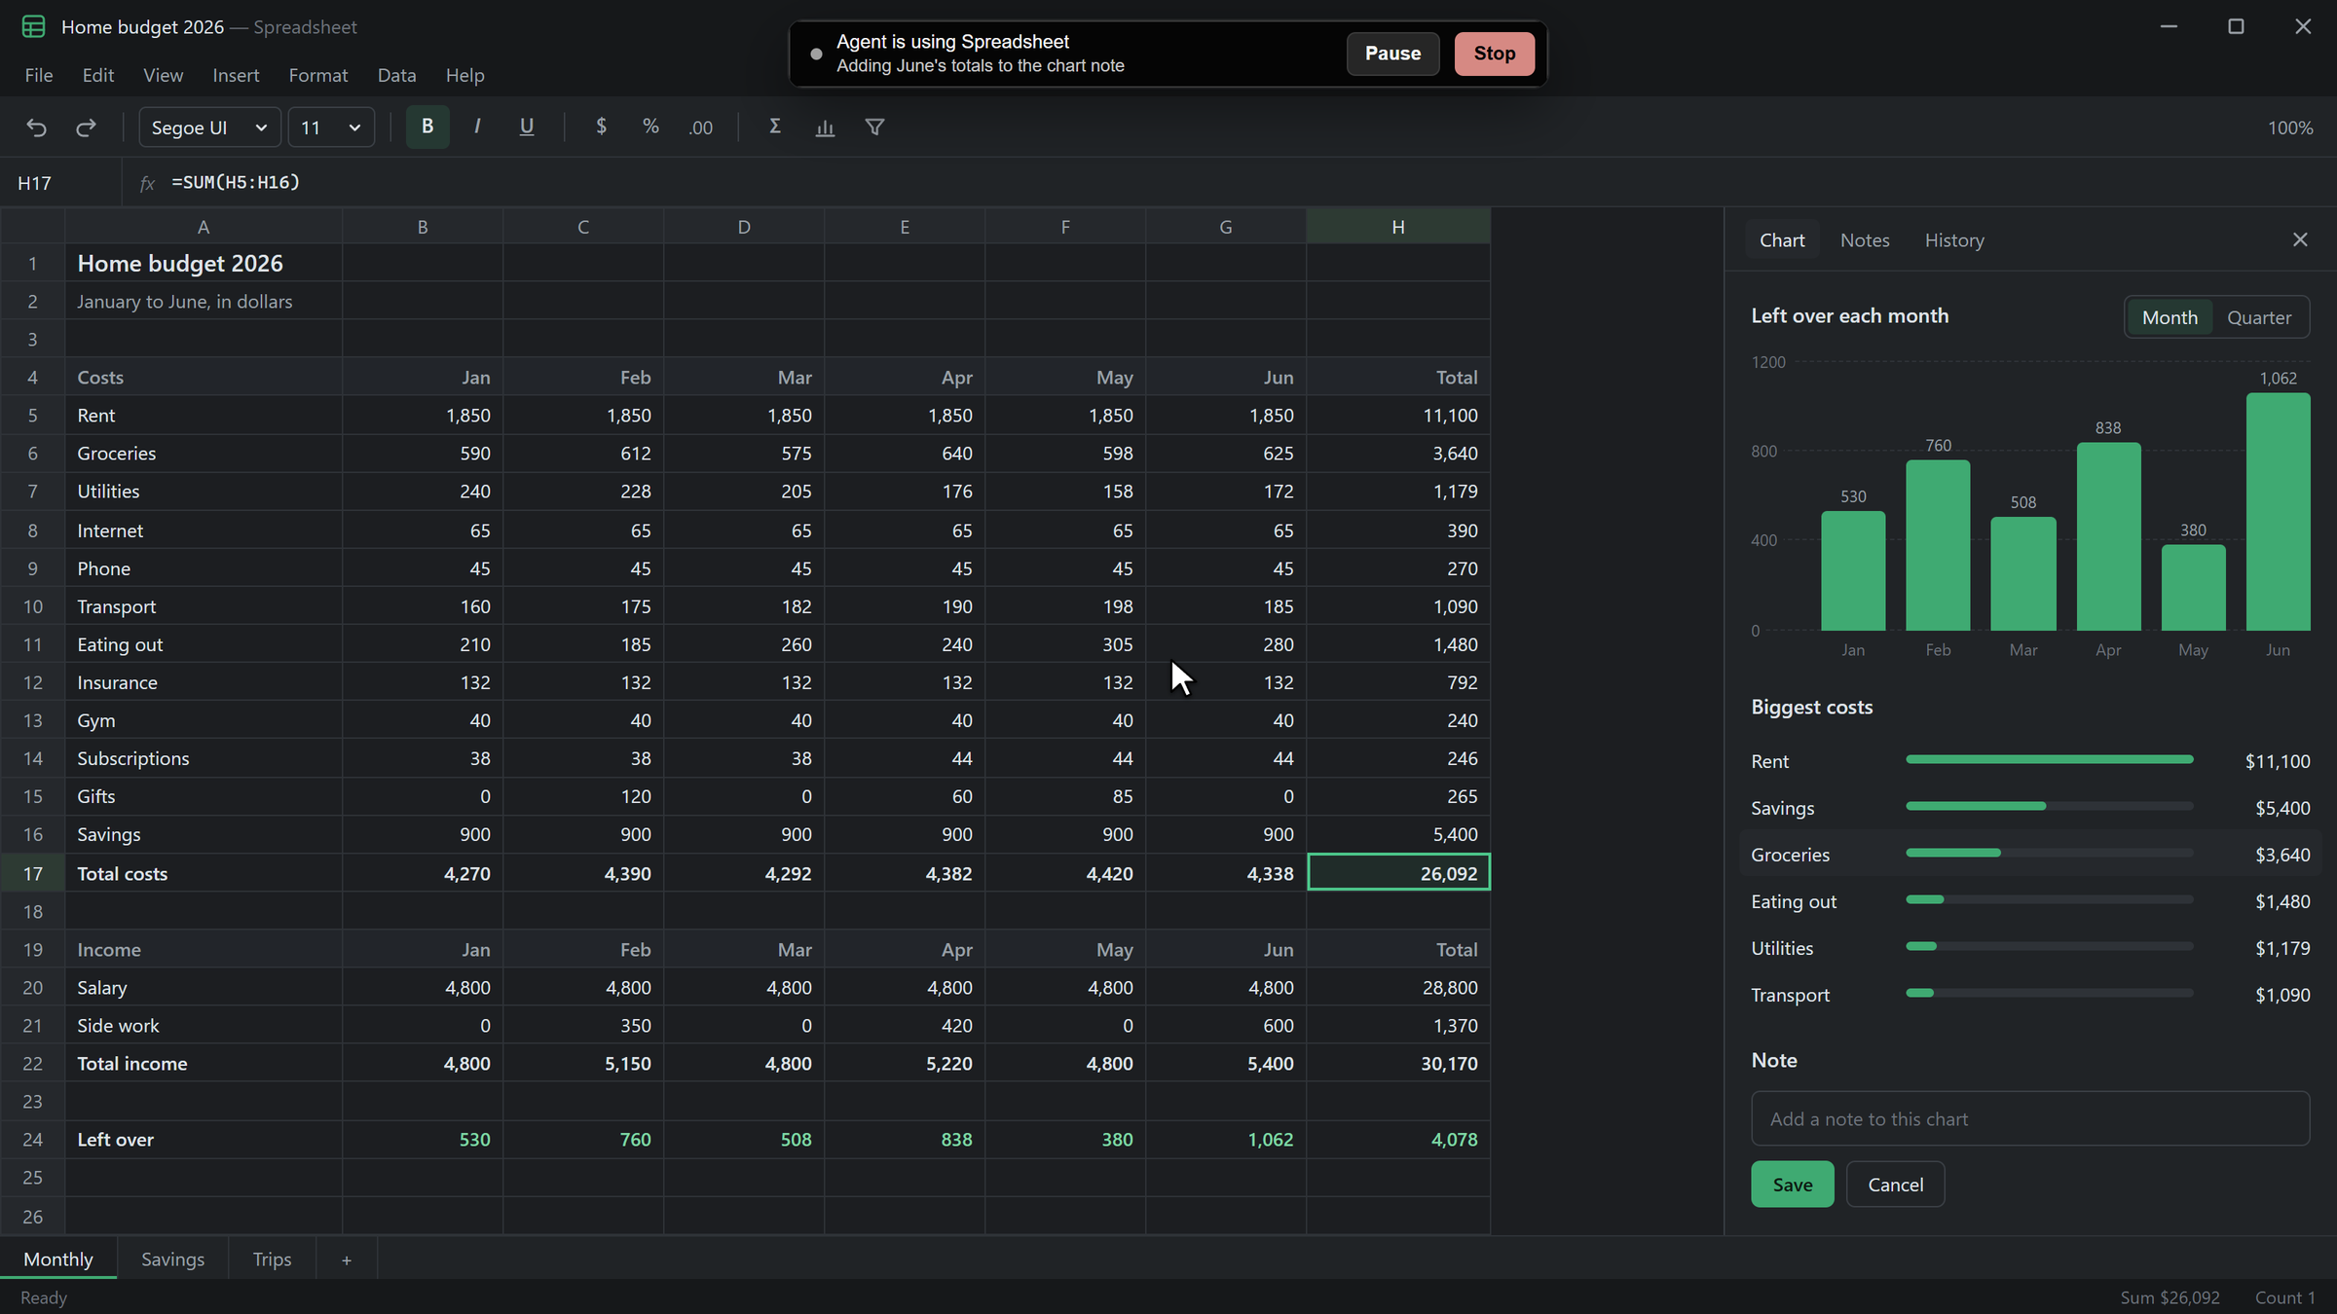2337x1314 pixels.
Task: Switch to the Notes panel tab
Action: [x=1865, y=240]
